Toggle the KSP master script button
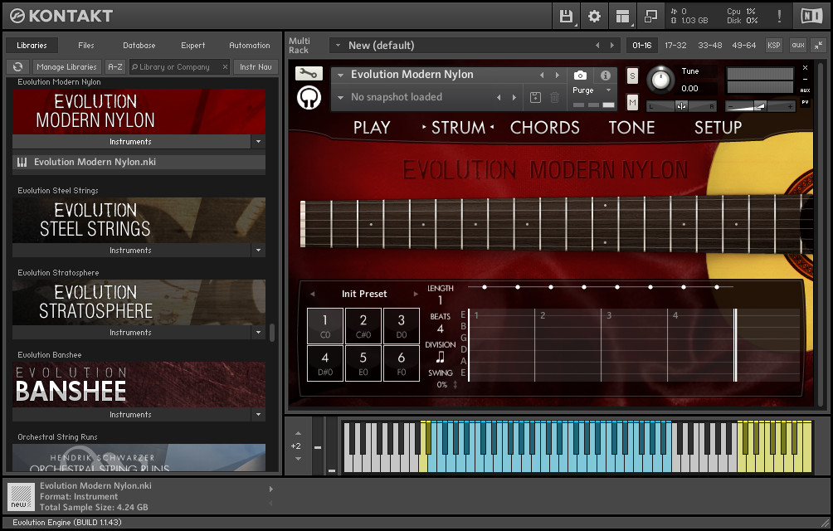 tap(773, 45)
